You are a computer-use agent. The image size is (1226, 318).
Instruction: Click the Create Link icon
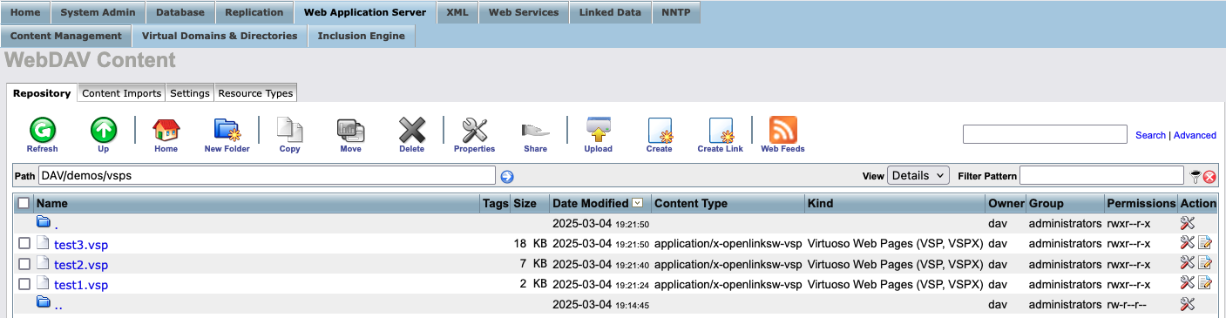721,131
